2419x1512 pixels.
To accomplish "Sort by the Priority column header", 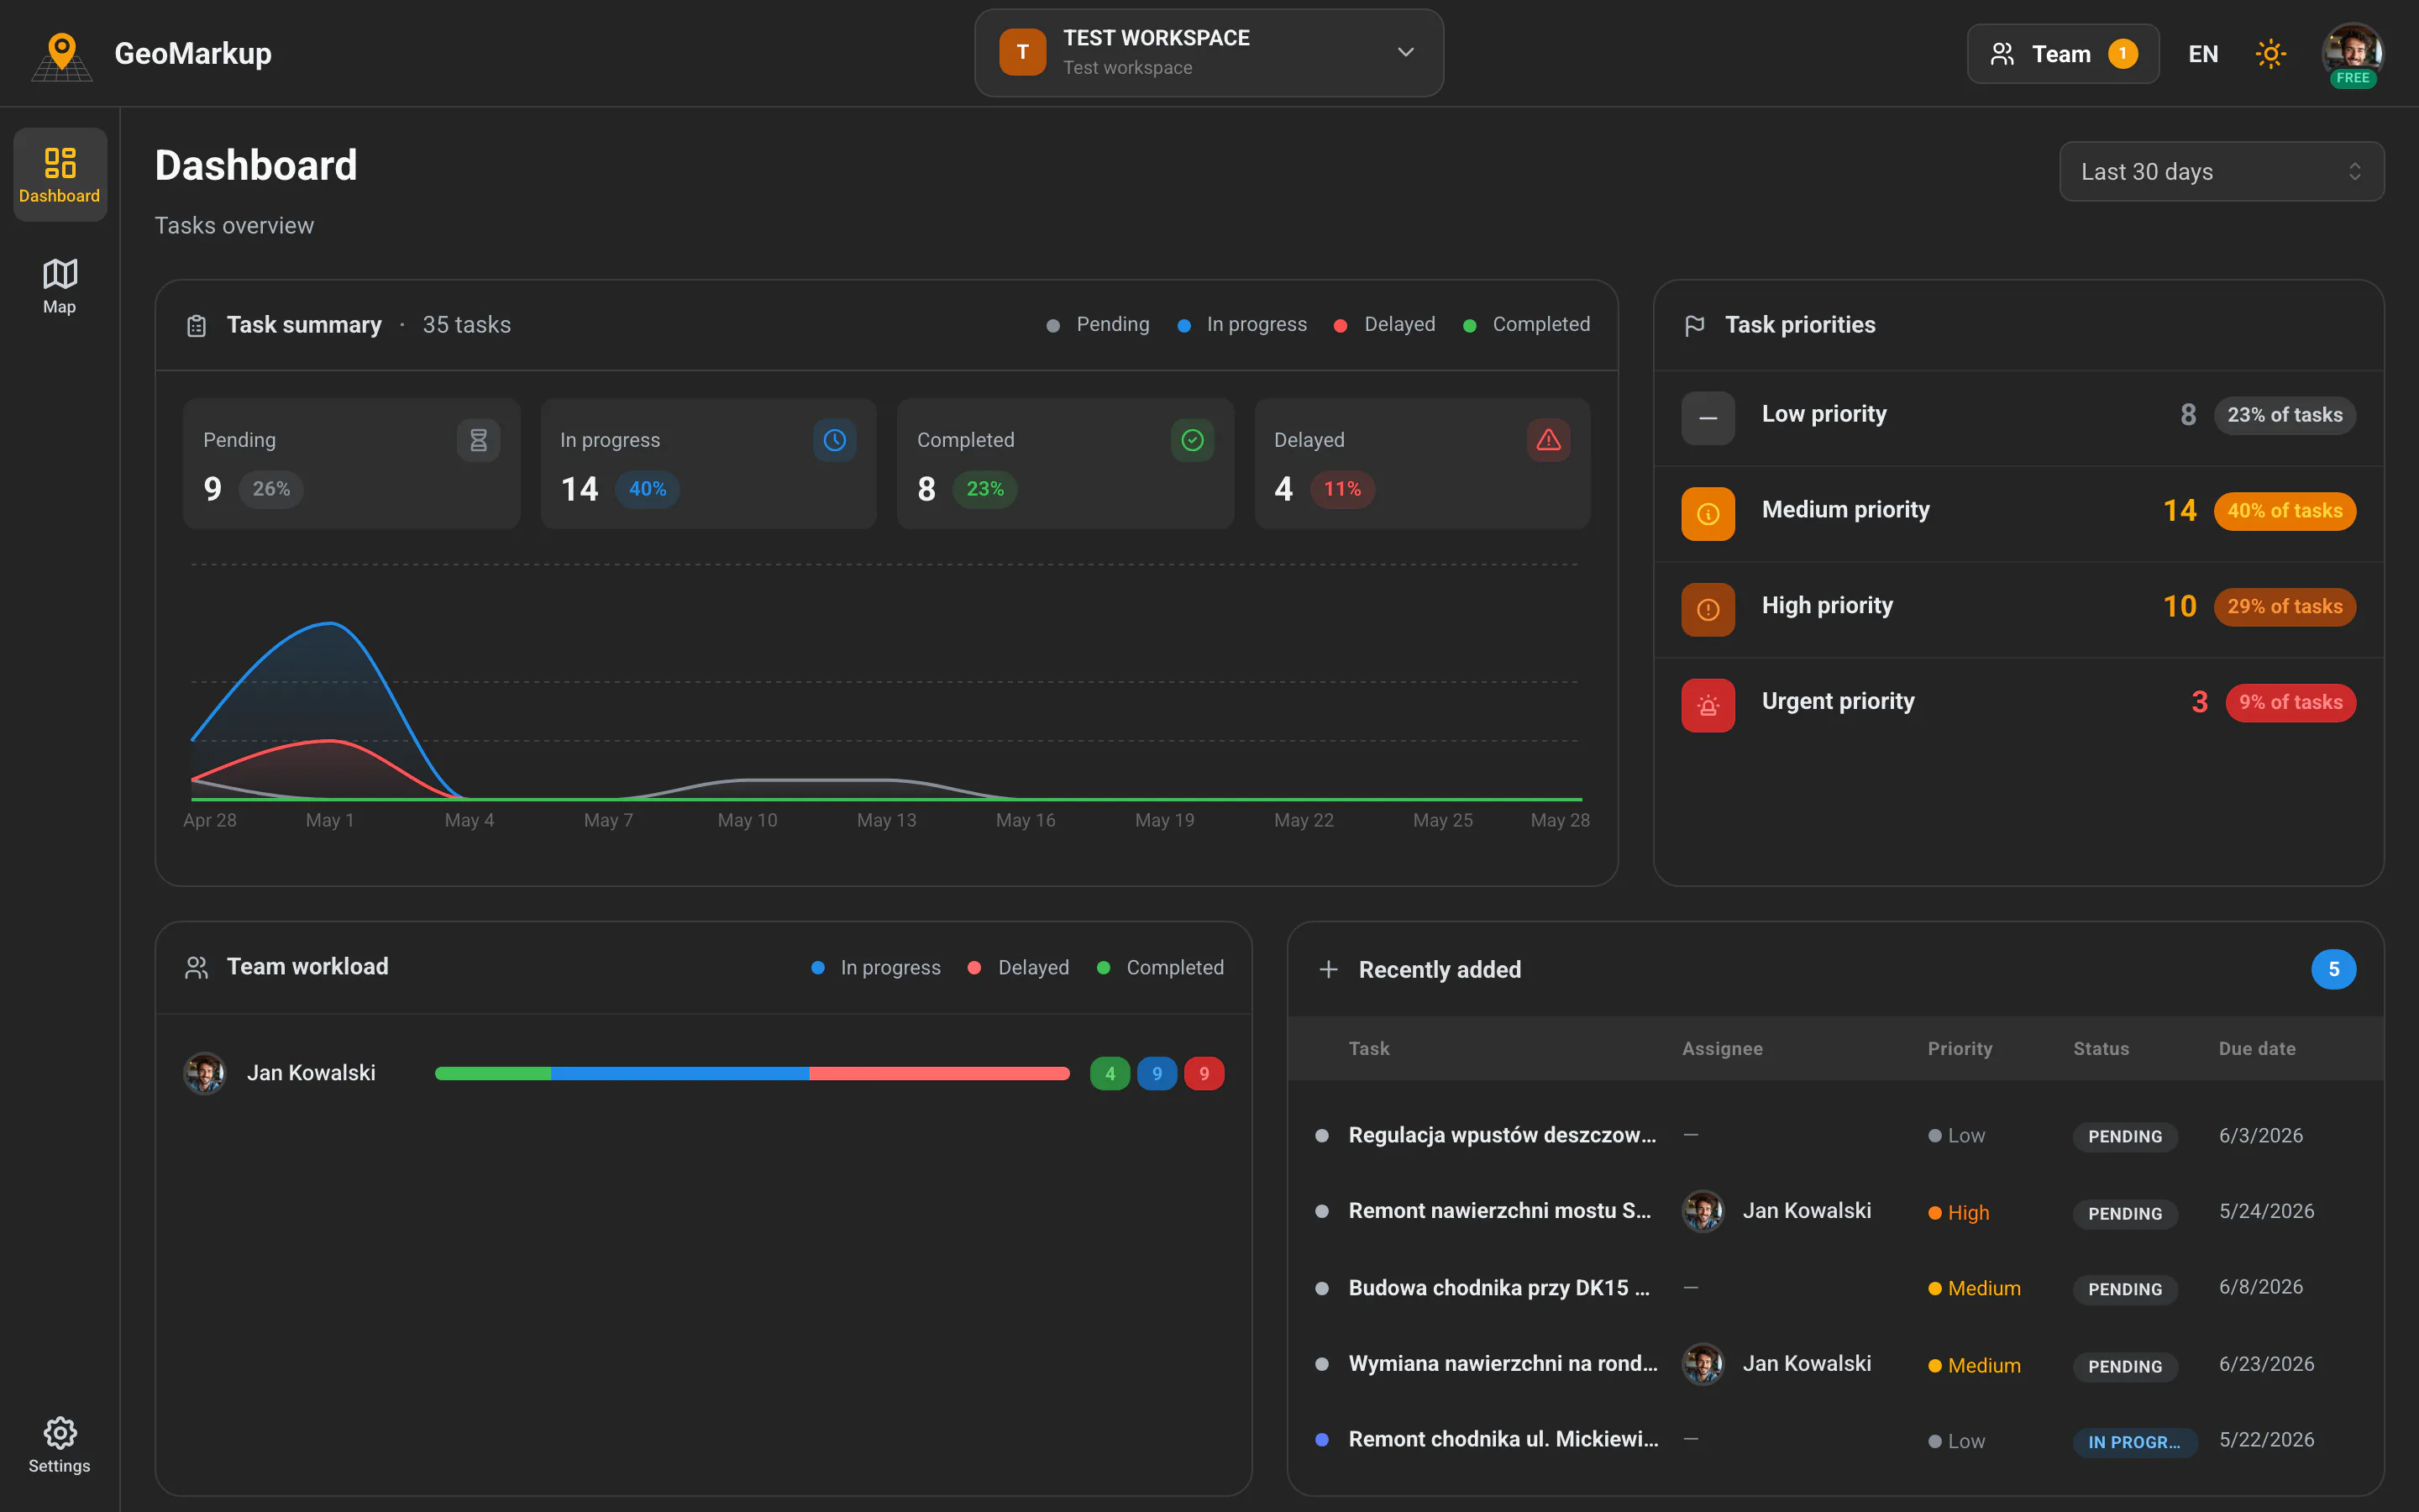I will click(x=1960, y=1048).
